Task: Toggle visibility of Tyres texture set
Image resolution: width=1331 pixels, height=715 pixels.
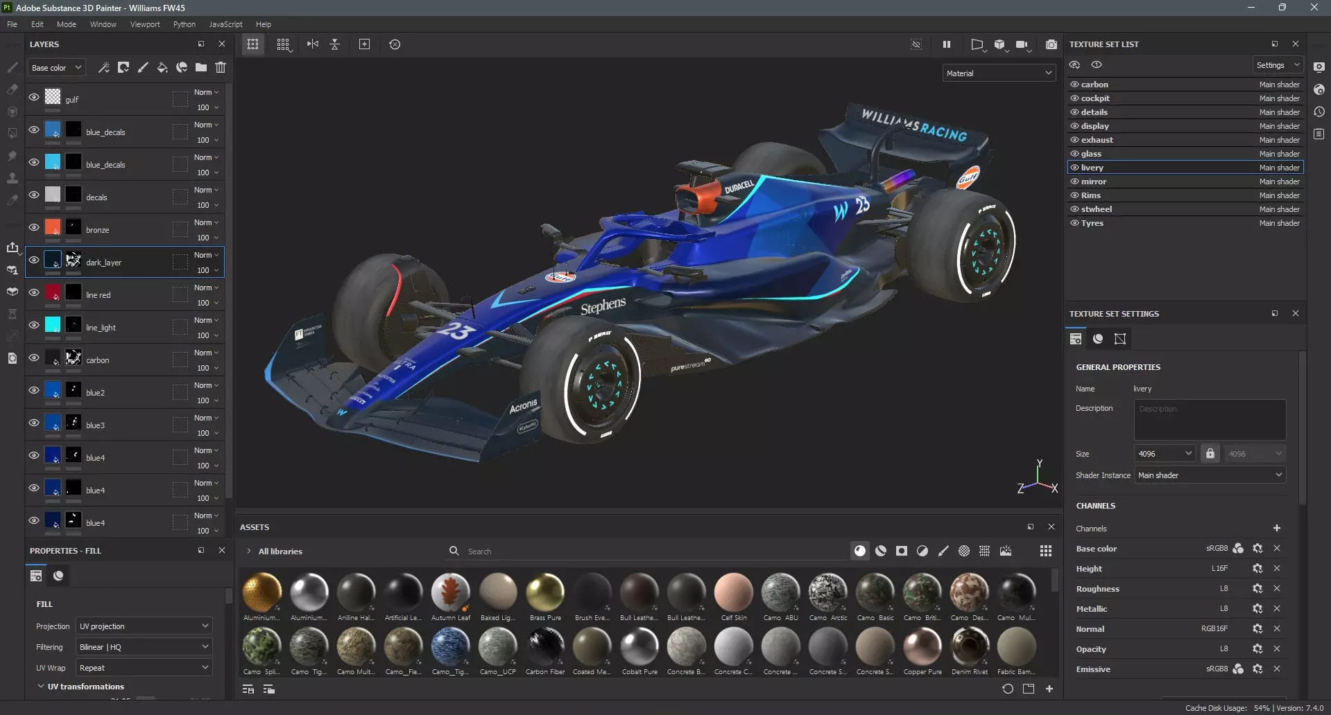Action: click(x=1074, y=223)
